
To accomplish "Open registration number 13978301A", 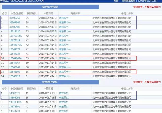I will coord(15,102).
